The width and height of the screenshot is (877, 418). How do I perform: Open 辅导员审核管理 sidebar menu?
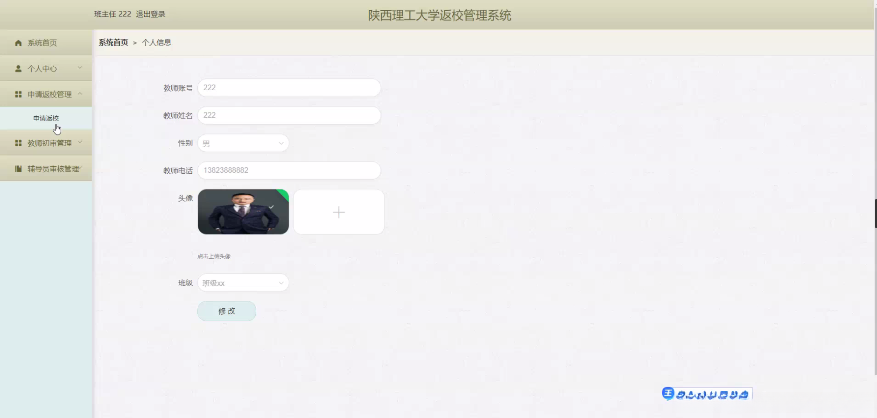click(x=46, y=169)
